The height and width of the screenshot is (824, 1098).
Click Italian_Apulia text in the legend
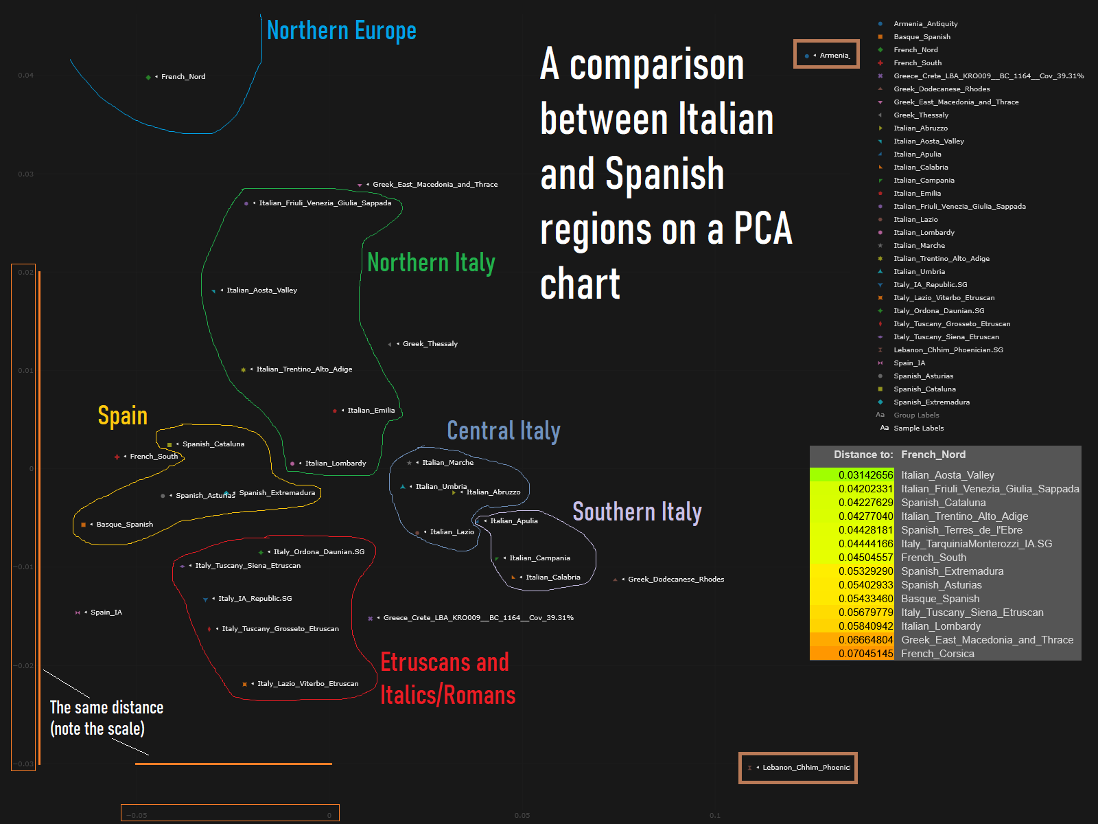point(918,154)
